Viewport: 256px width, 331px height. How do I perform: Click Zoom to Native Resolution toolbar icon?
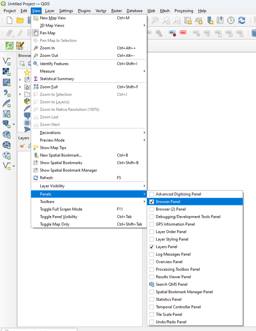[x=155, y=20]
